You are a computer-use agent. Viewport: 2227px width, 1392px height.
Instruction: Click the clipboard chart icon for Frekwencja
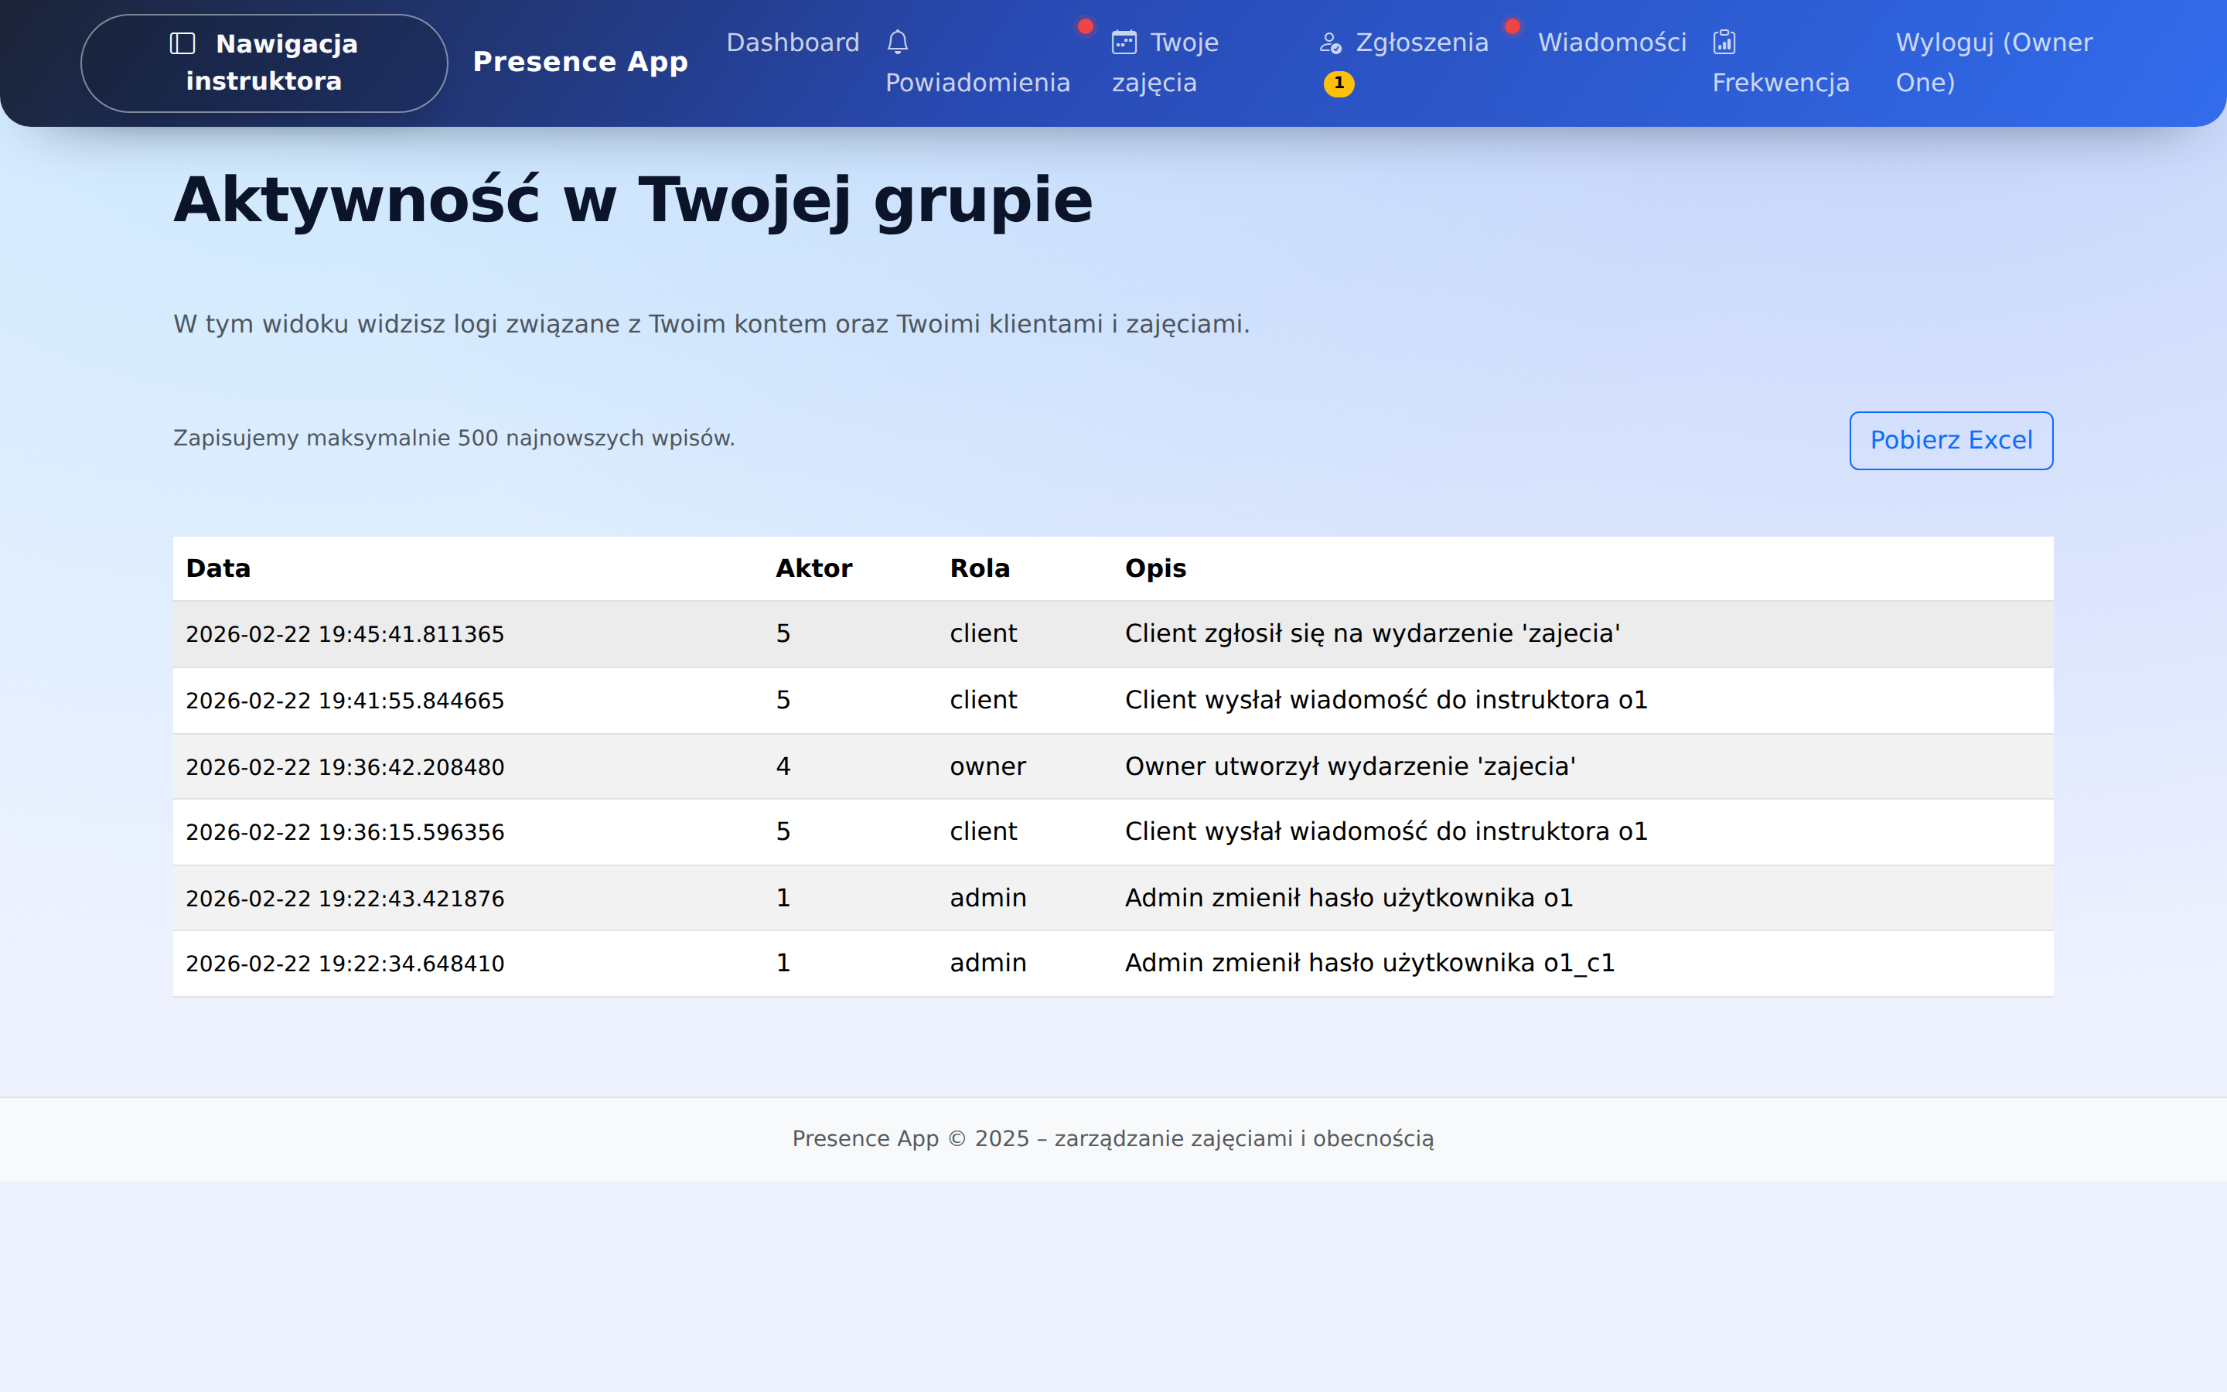pos(1724,43)
